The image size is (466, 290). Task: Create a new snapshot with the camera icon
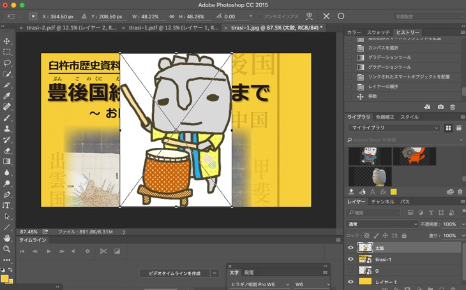pyautogui.click(x=440, y=107)
